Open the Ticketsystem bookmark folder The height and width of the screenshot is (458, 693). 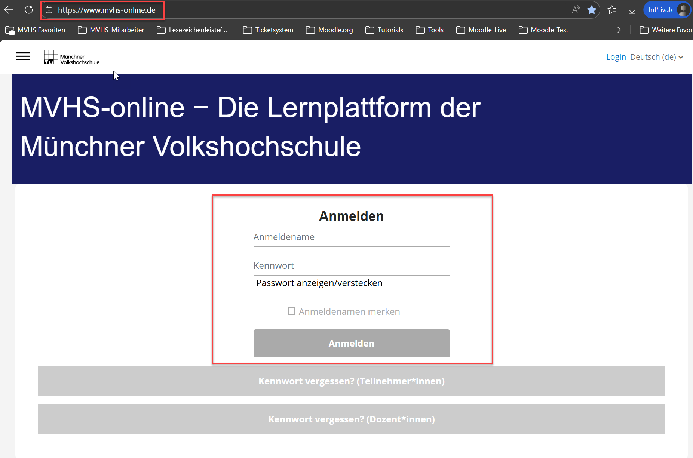click(x=268, y=30)
